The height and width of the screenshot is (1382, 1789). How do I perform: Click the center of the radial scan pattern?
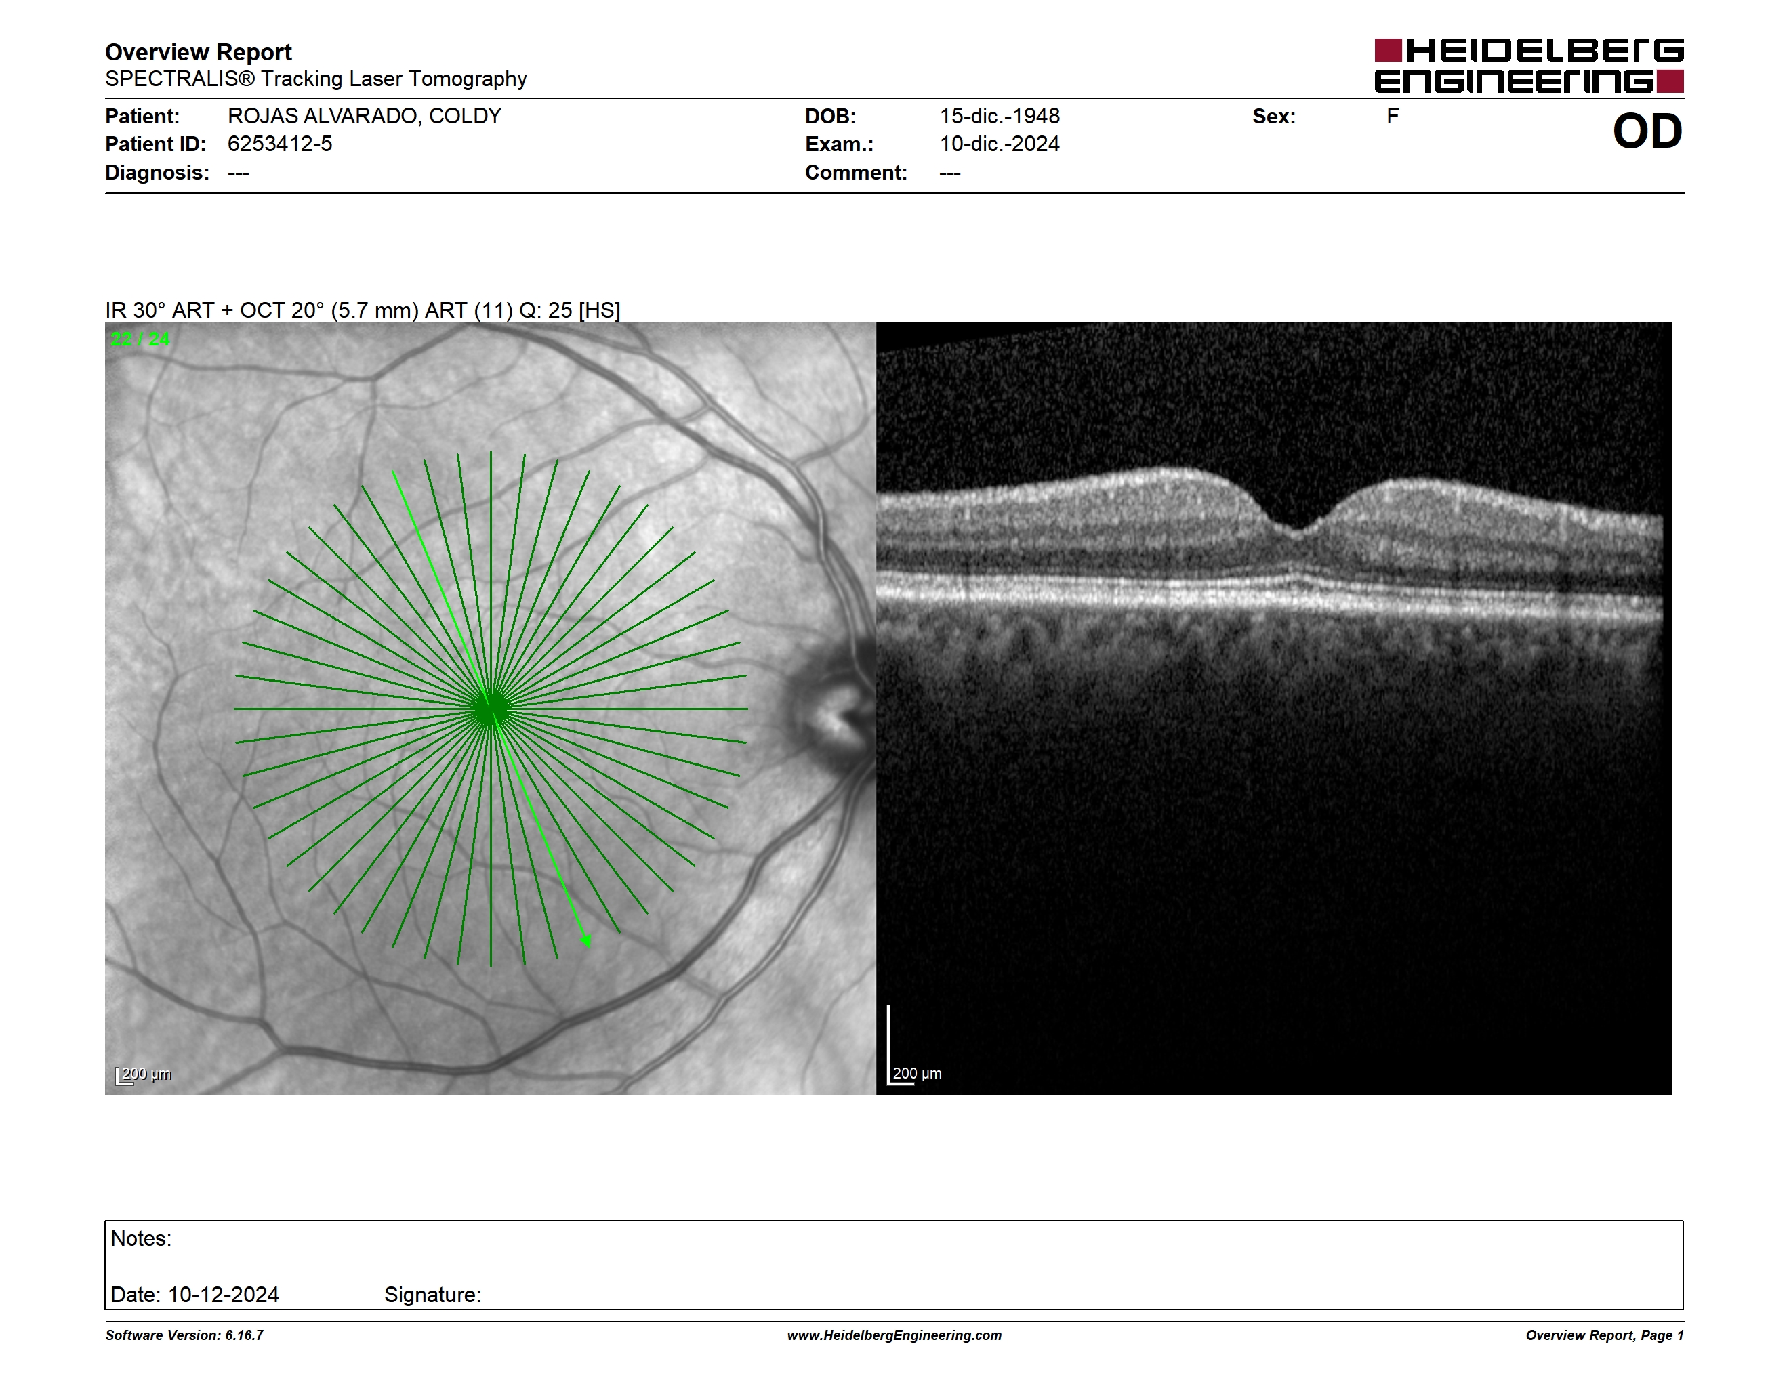click(x=491, y=709)
